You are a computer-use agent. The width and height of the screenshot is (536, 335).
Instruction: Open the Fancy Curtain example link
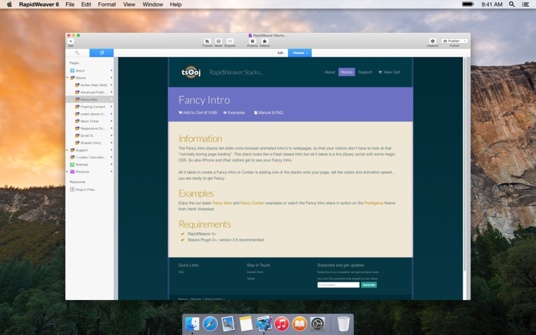(x=252, y=203)
